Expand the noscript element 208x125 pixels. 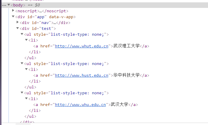[13, 11]
